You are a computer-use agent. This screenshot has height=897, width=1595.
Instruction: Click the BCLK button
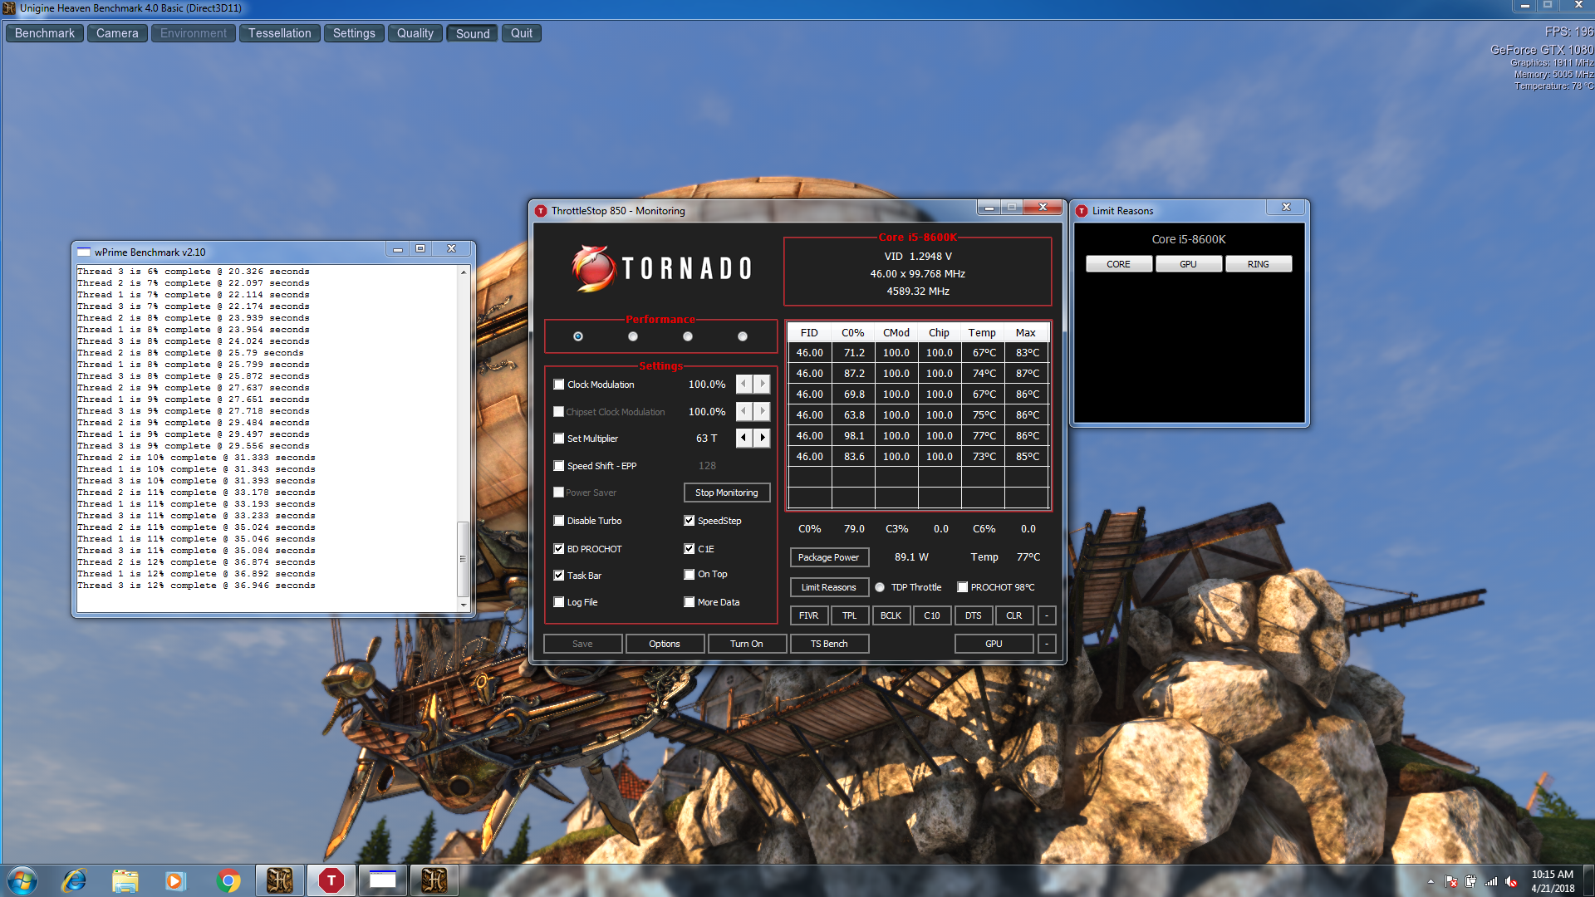(891, 615)
